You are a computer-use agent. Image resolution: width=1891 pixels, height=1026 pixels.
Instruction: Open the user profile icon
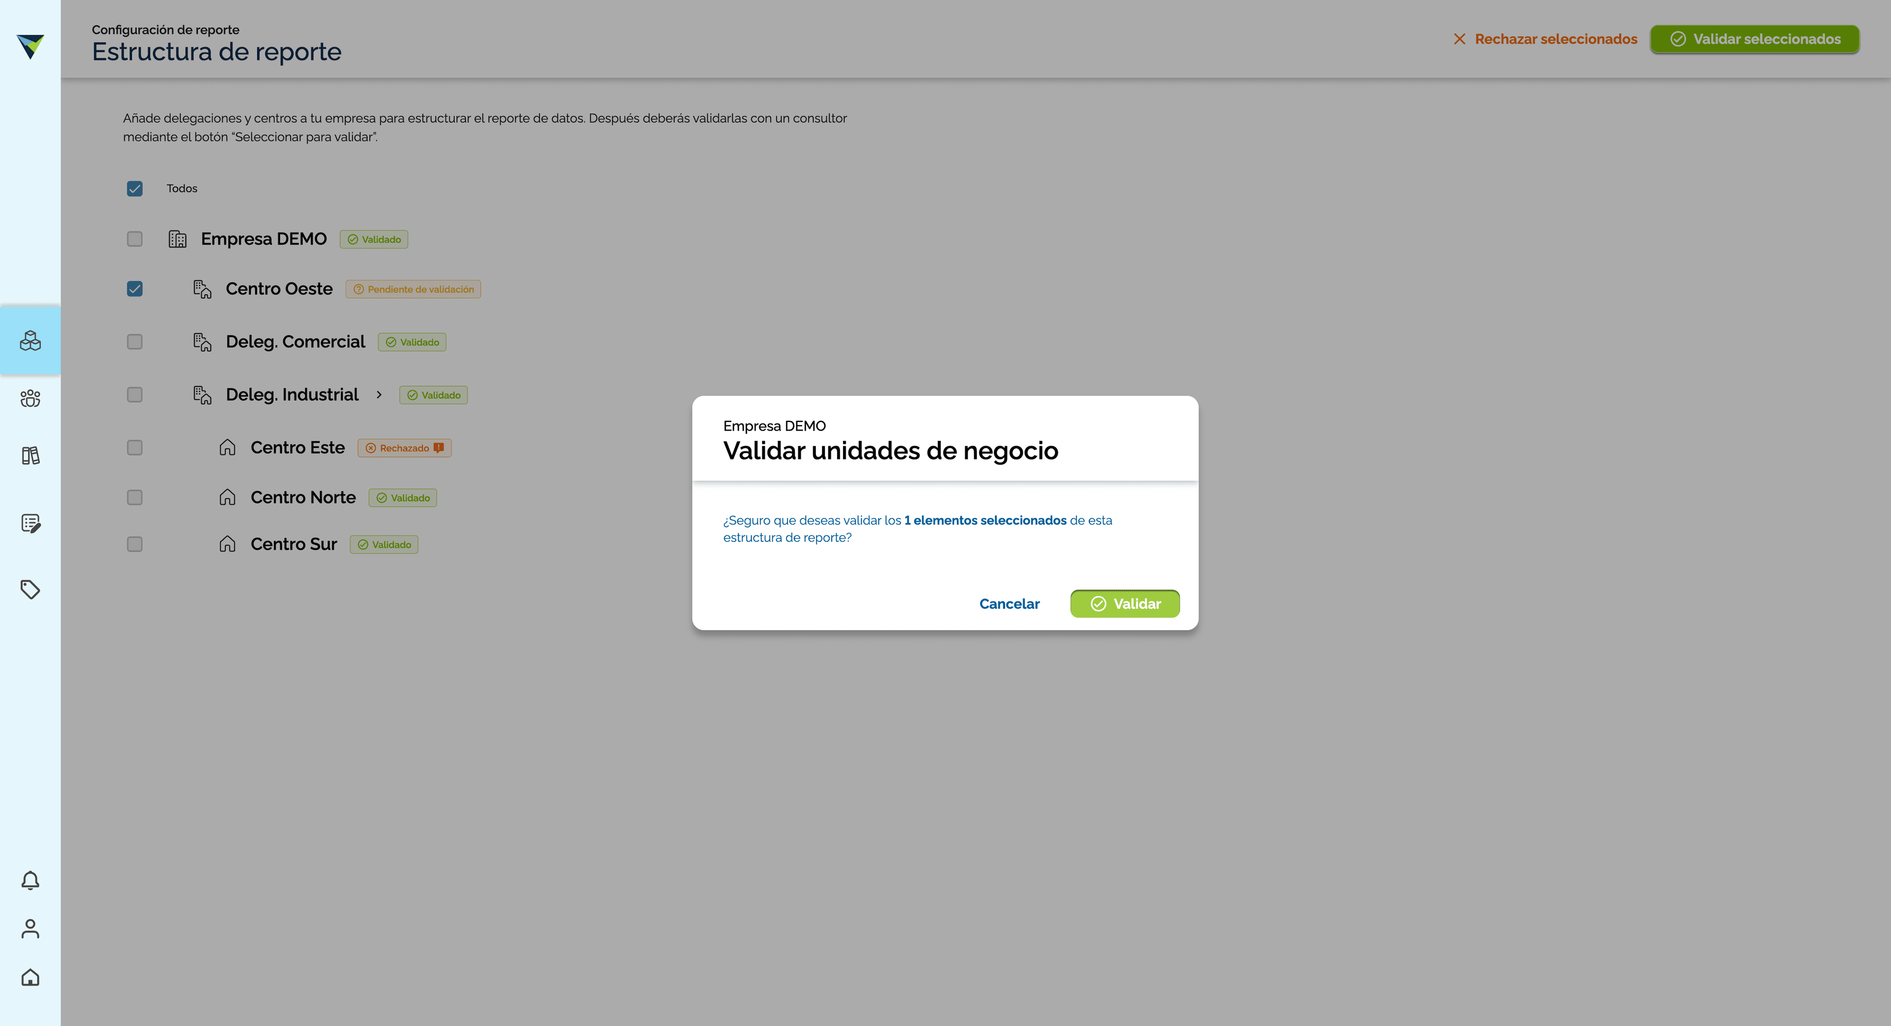click(x=30, y=929)
